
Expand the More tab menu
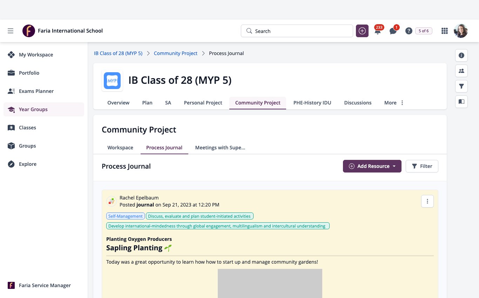(x=394, y=103)
